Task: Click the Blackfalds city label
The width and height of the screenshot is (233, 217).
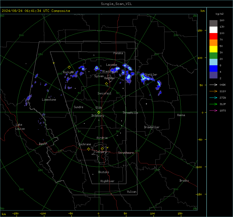Action: 110,71
